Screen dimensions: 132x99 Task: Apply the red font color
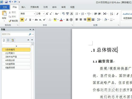[x=61, y=20]
